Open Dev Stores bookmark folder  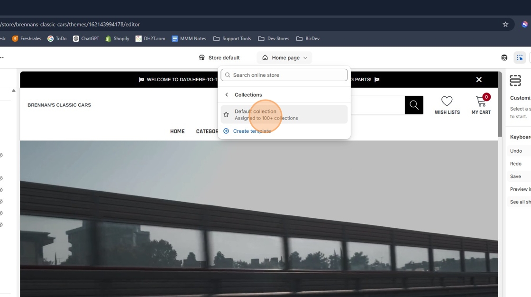[x=274, y=38]
